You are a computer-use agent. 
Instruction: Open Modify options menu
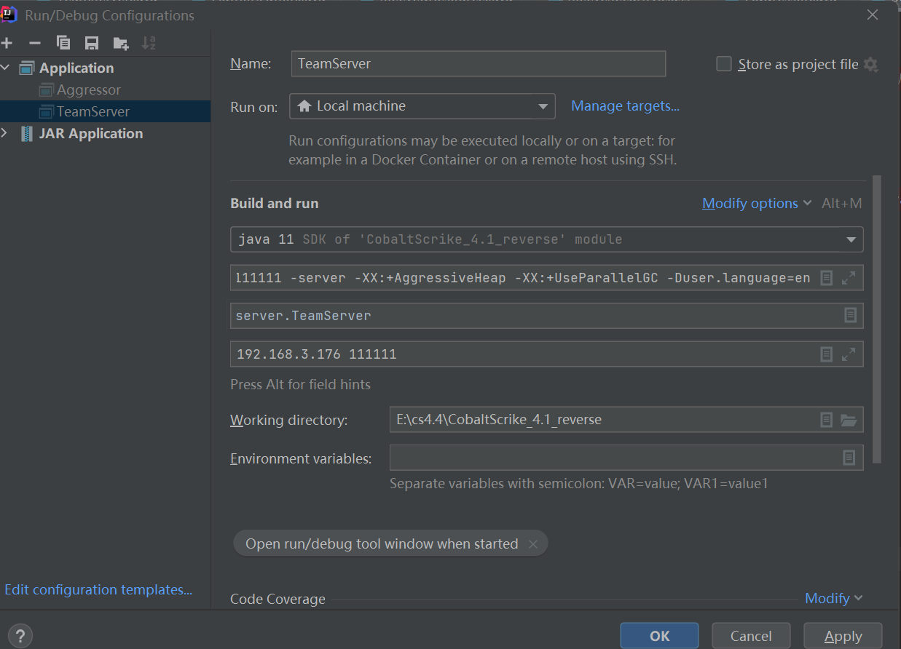(757, 203)
